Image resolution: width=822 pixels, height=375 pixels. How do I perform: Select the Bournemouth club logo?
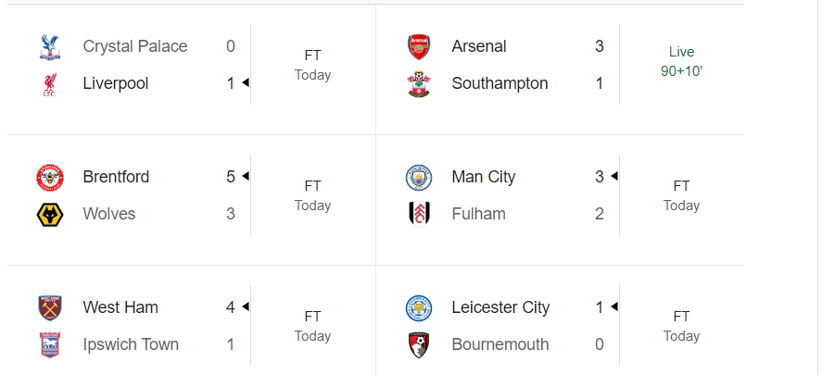(419, 345)
